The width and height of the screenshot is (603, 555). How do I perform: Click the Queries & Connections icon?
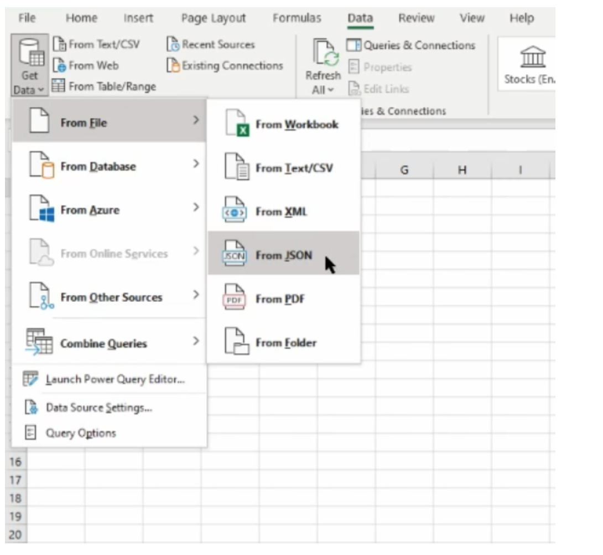coord(354,45)
